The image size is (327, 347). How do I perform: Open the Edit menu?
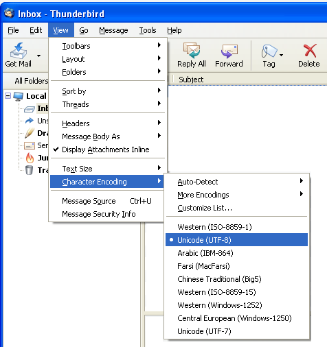click(36, 30)
